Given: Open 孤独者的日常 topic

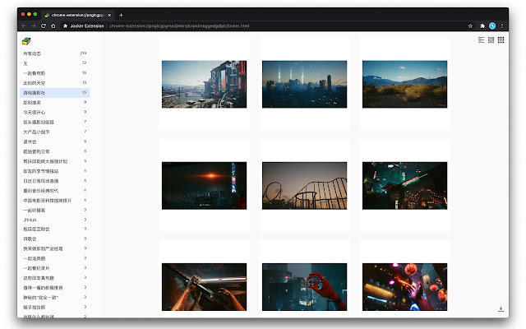Looking at the screenshot, I should tap(55, 151).
